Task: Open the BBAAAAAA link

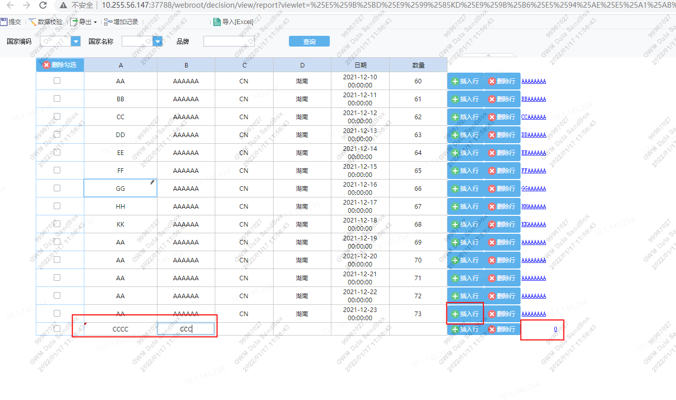Action: (x=533, y=99)
